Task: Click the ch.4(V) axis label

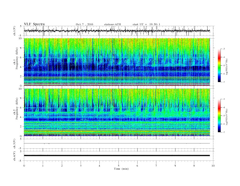Action: click(x=15, y=156)
